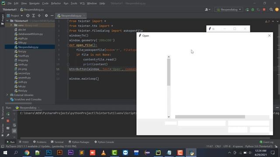Click the fileopendialog Run tab
Viewport: 280px width, 157px height.
tap(28, 108)
